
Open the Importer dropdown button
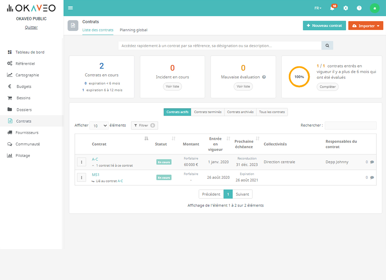(x=366, y=25)
